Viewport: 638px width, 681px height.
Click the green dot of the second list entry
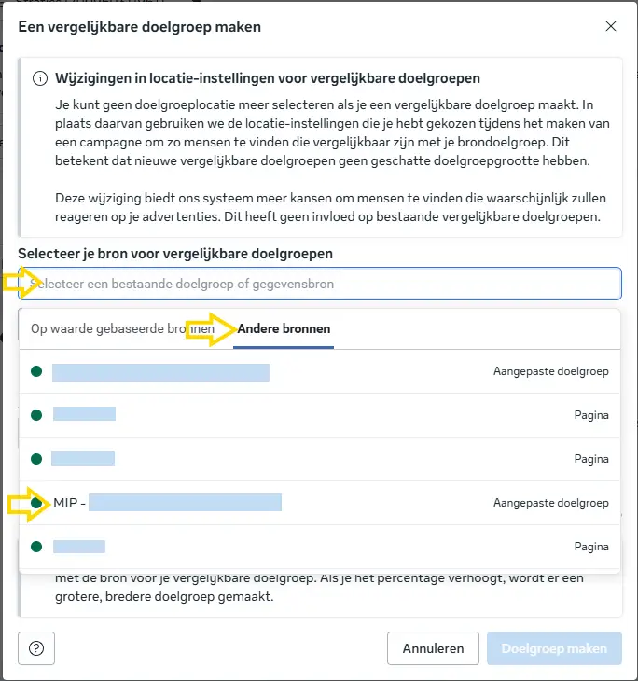point(36,414)
